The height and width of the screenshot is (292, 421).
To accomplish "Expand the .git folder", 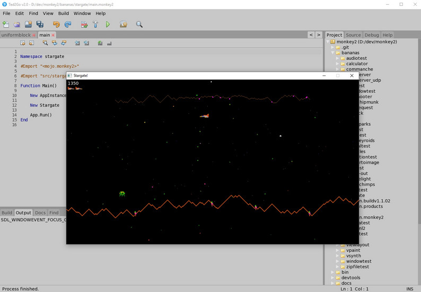I will [x=332, y=47].
